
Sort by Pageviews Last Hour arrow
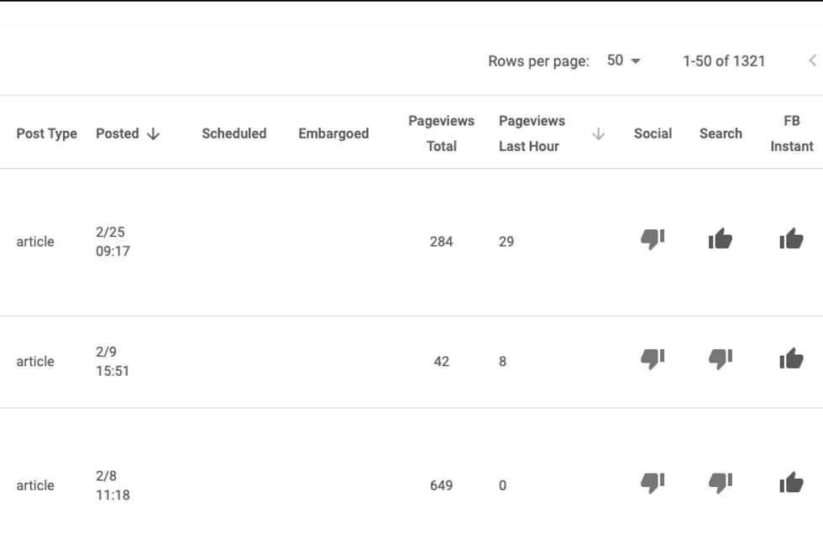598,133
